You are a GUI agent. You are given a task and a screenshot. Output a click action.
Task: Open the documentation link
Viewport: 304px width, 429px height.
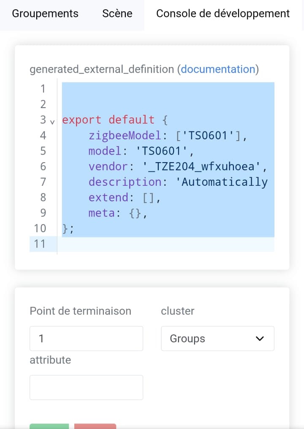[218, 69]
